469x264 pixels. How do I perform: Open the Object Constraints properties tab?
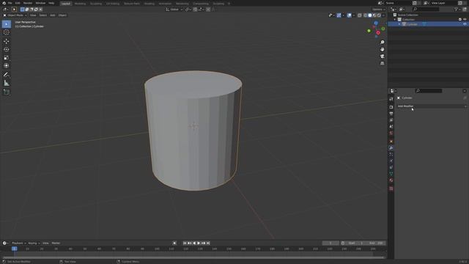[391, 167]
